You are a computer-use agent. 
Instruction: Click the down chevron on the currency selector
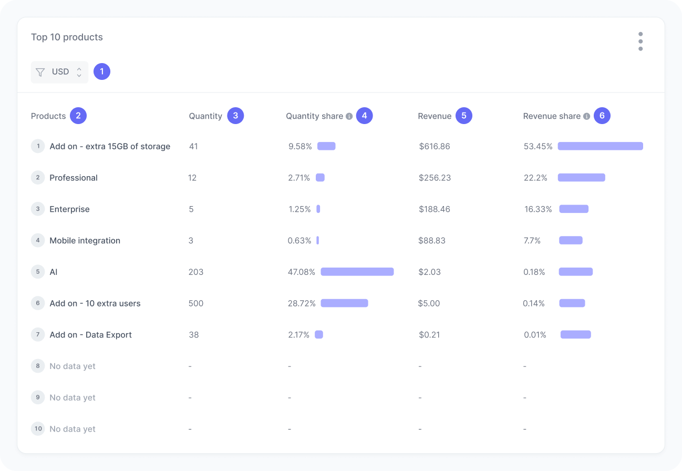(x=78, y=74)
